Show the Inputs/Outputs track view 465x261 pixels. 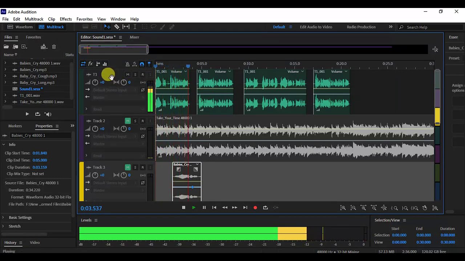coord(83,64)
